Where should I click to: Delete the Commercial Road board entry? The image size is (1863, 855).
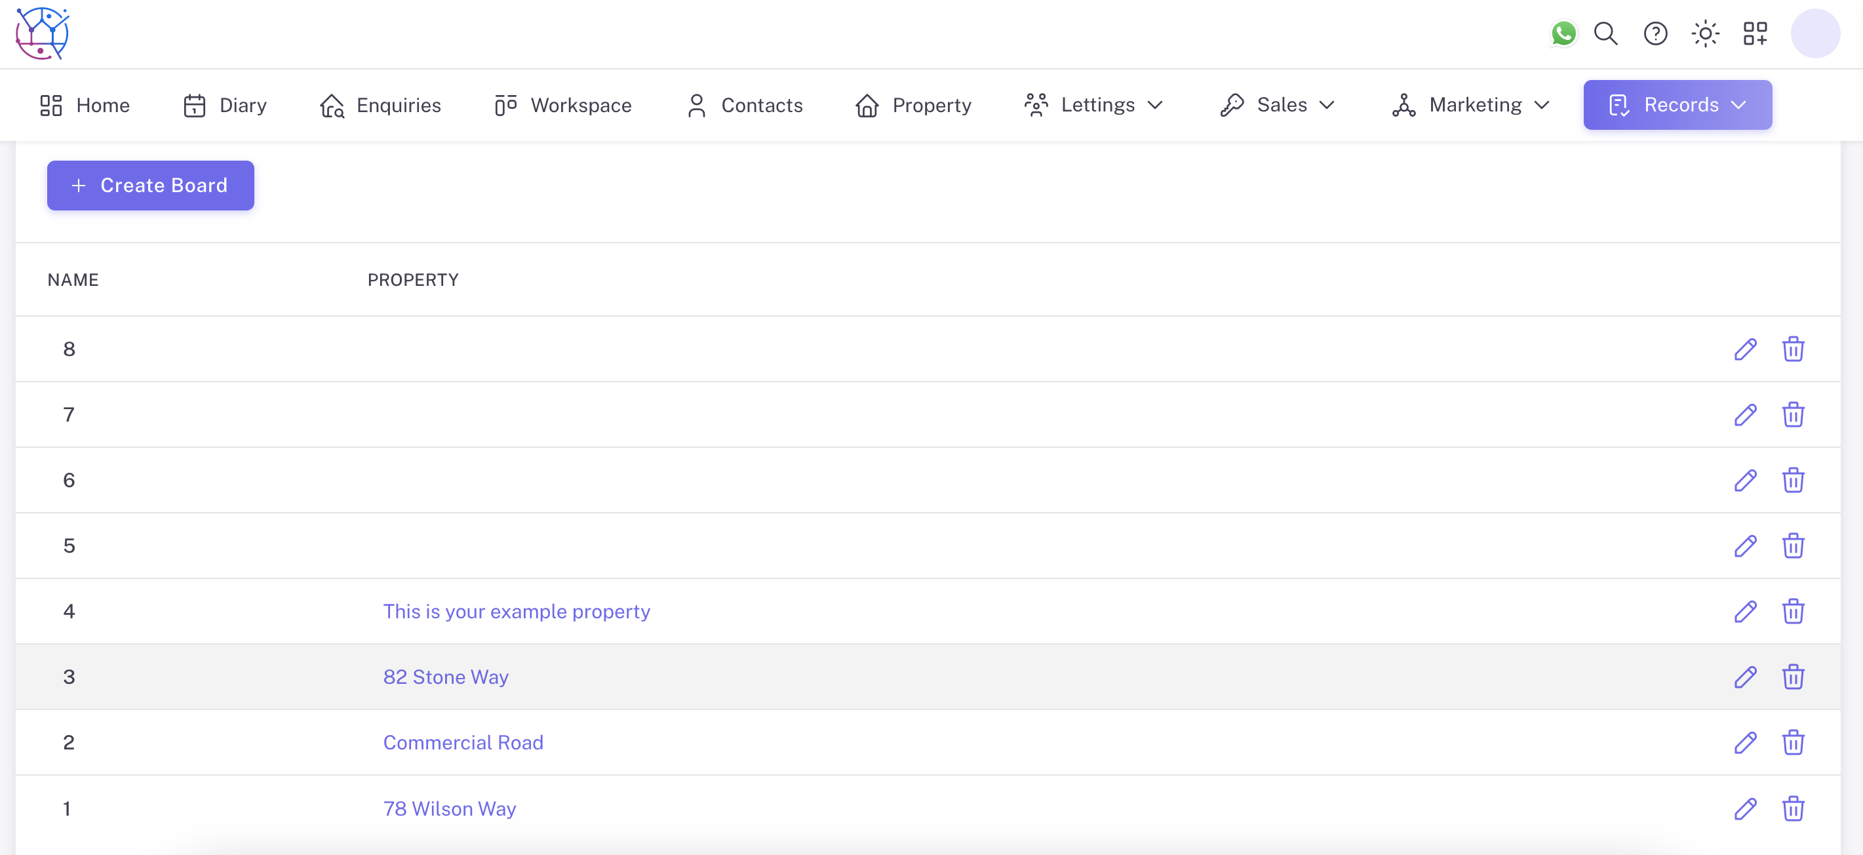pos(1794,743)
